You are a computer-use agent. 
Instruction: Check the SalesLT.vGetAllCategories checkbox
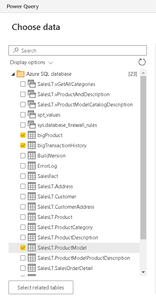[x=23, y=84]
